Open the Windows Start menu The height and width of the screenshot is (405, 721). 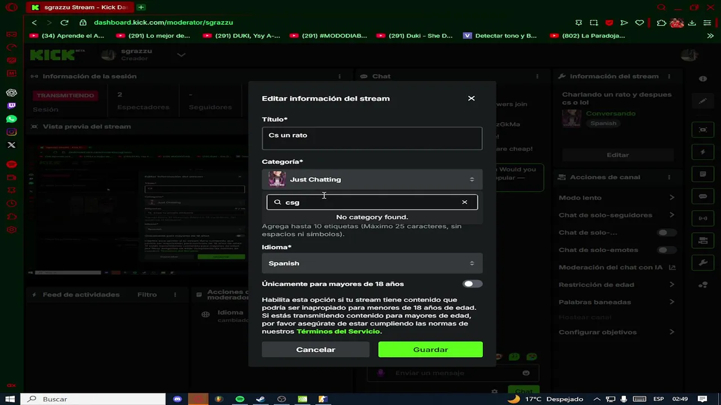(10, 399)
